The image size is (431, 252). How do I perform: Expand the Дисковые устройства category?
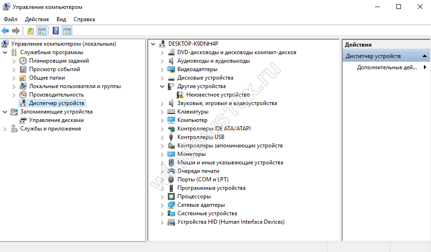[162, 78]
